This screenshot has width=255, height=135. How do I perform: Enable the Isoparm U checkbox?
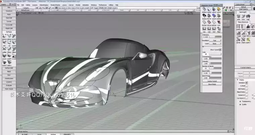click(247, 95)
